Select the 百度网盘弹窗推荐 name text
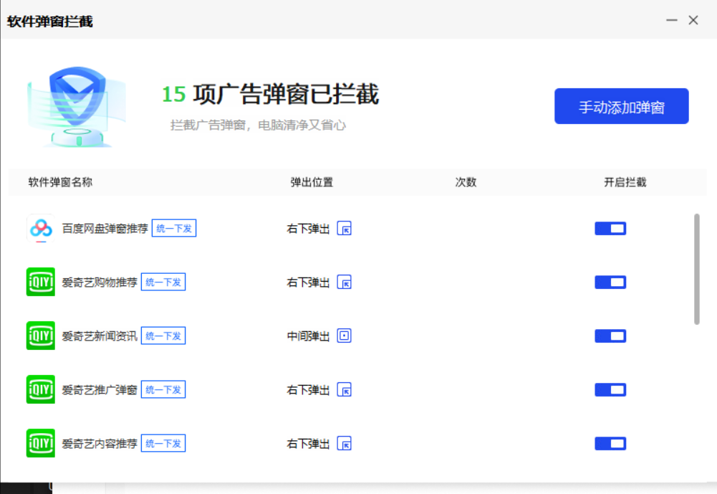The image size is (717, 494). click(x=105, y=229)
